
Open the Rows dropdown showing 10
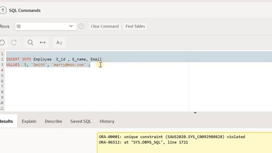[46, 26]
